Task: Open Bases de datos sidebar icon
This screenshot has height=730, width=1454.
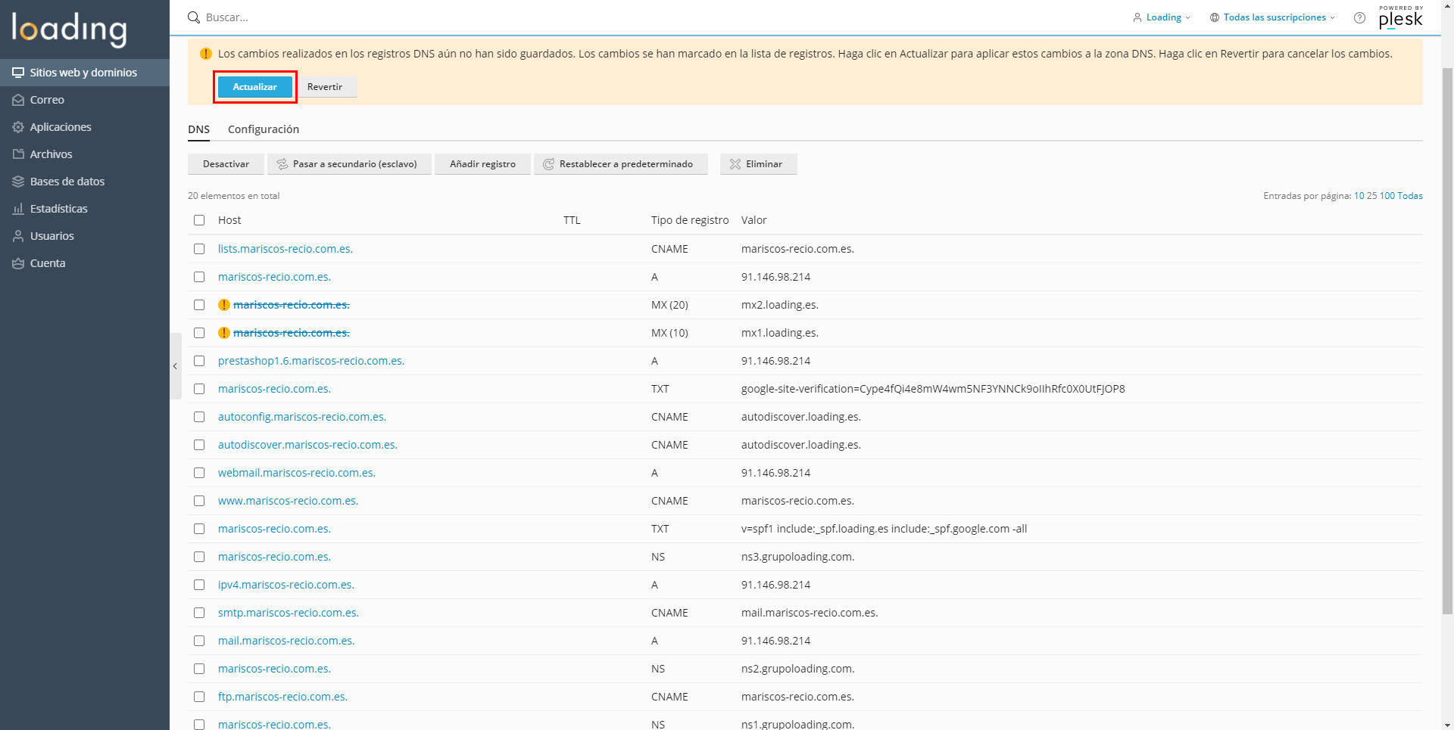Action: click(x=18, y=182)
